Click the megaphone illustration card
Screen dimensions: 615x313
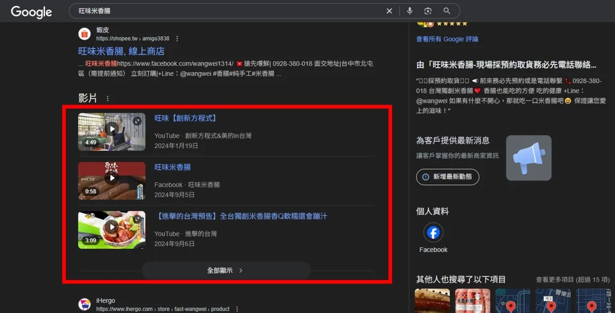click(x=529, y=158)
